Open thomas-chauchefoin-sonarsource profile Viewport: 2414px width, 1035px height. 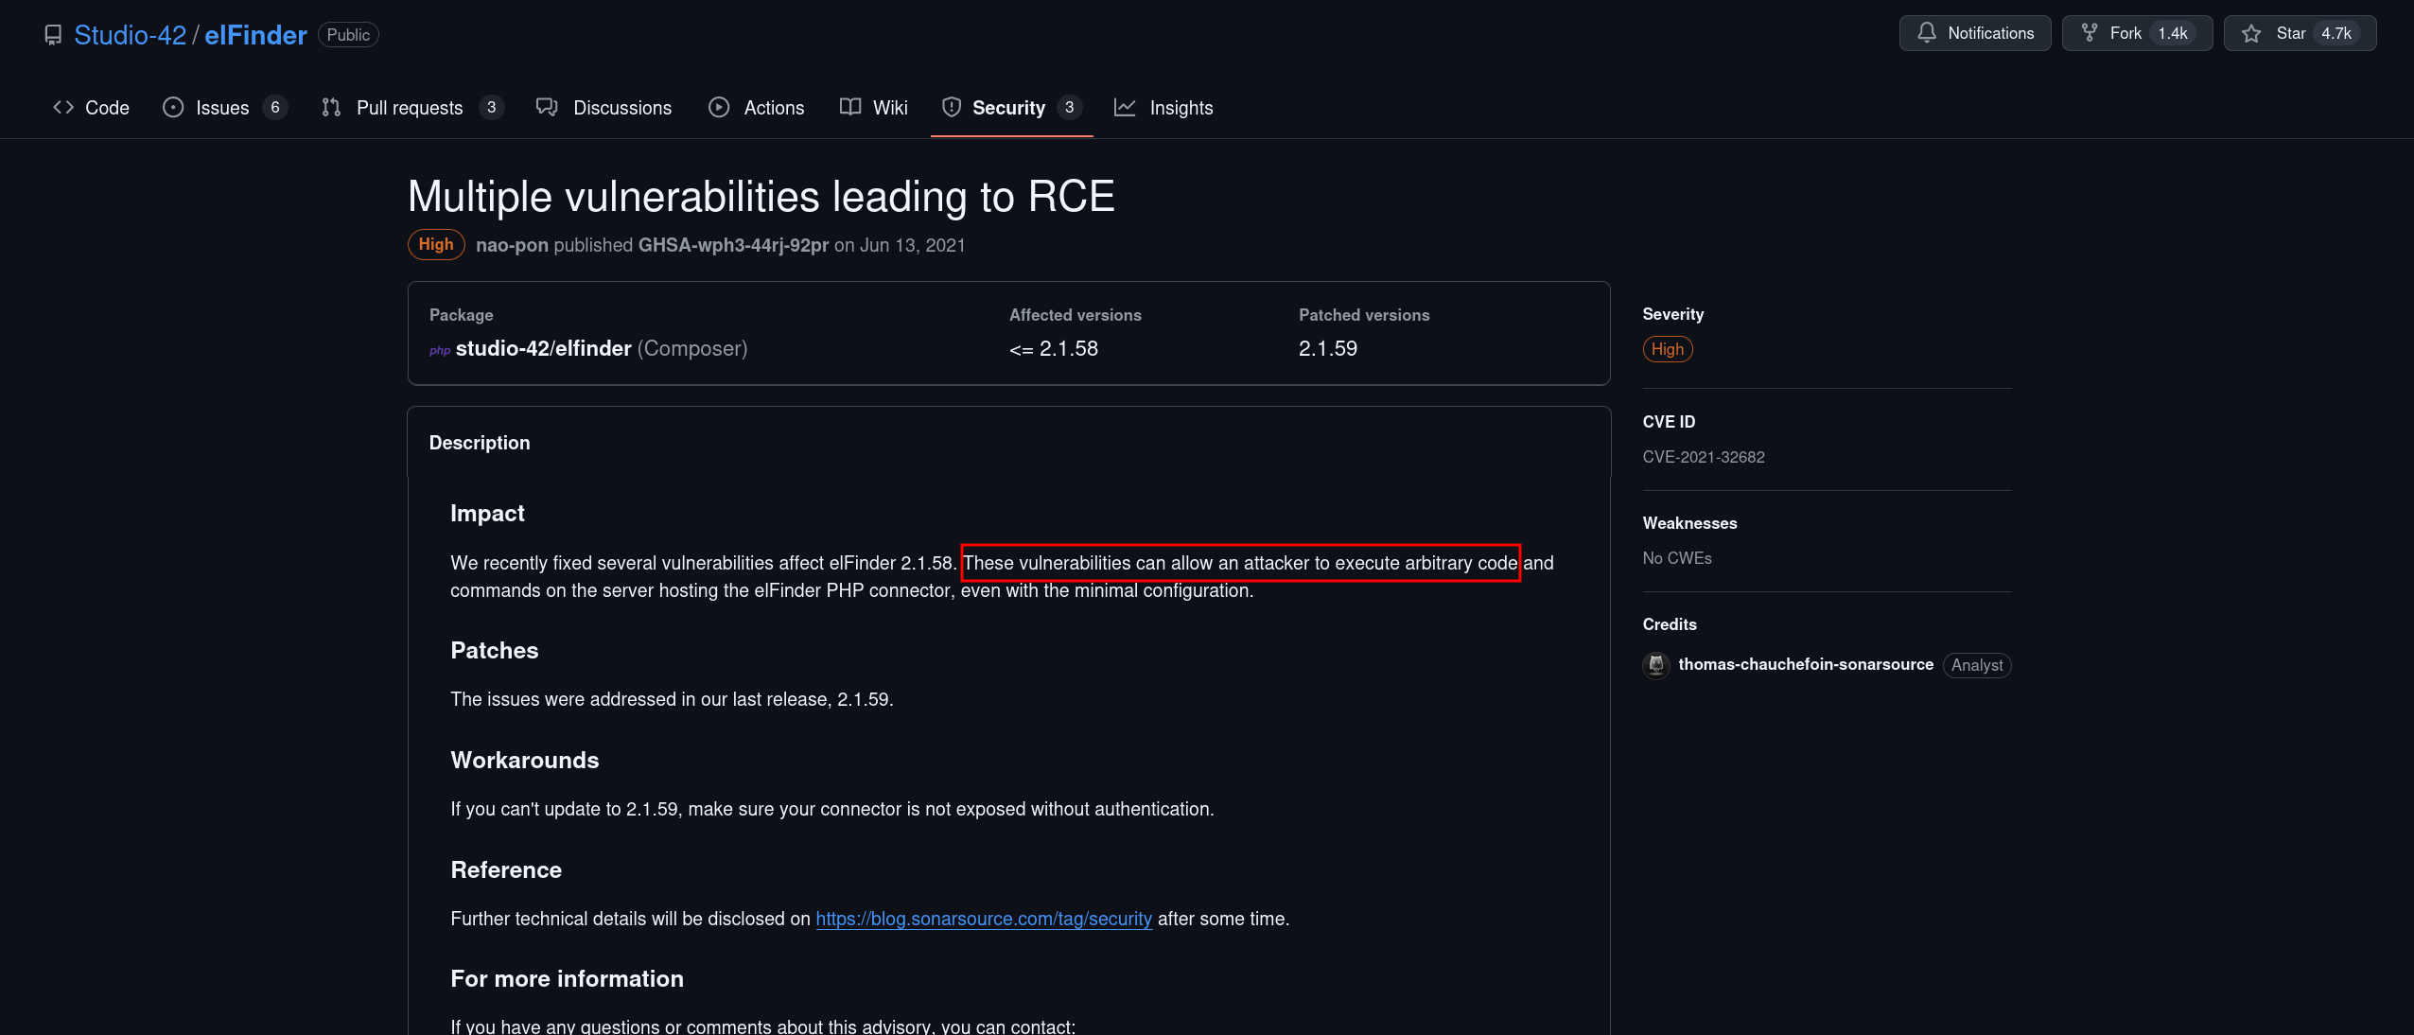pyautogui.click(x=1806, y=664)
